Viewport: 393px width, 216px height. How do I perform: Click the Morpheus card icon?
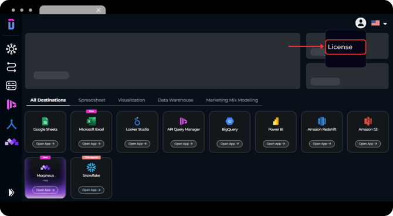click(45, 167)
